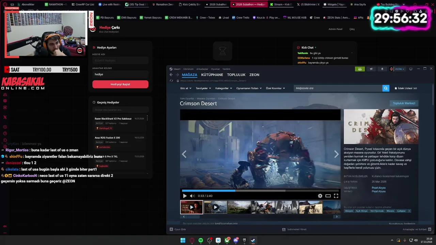Expand the Özel Kısımlar dropdown

pos(275,88)
